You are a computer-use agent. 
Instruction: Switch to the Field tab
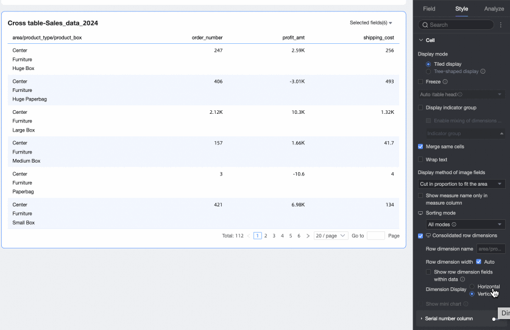pos(429,9)
